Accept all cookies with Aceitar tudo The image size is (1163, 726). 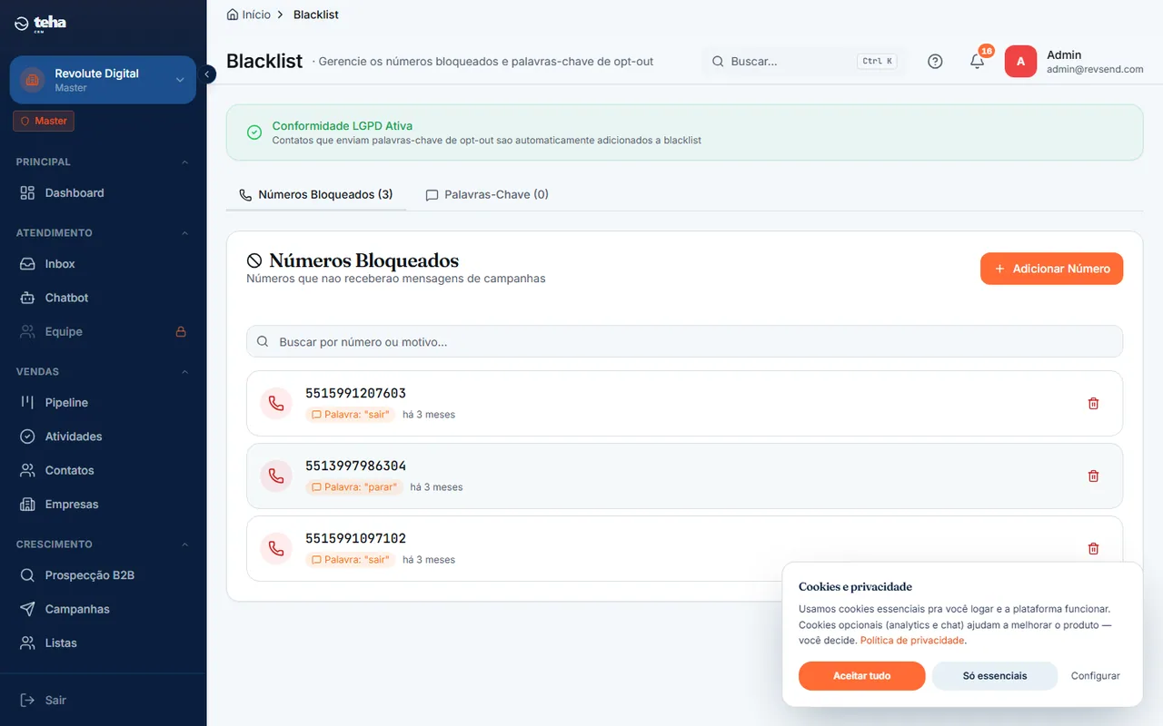[x=862, y=676]
